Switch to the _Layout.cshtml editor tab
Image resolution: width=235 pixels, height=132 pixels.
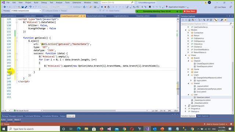(30, 16)
